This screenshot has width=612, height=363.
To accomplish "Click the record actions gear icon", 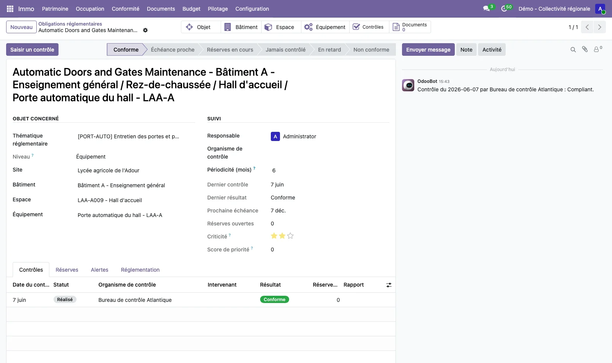I will pos(145,30).
